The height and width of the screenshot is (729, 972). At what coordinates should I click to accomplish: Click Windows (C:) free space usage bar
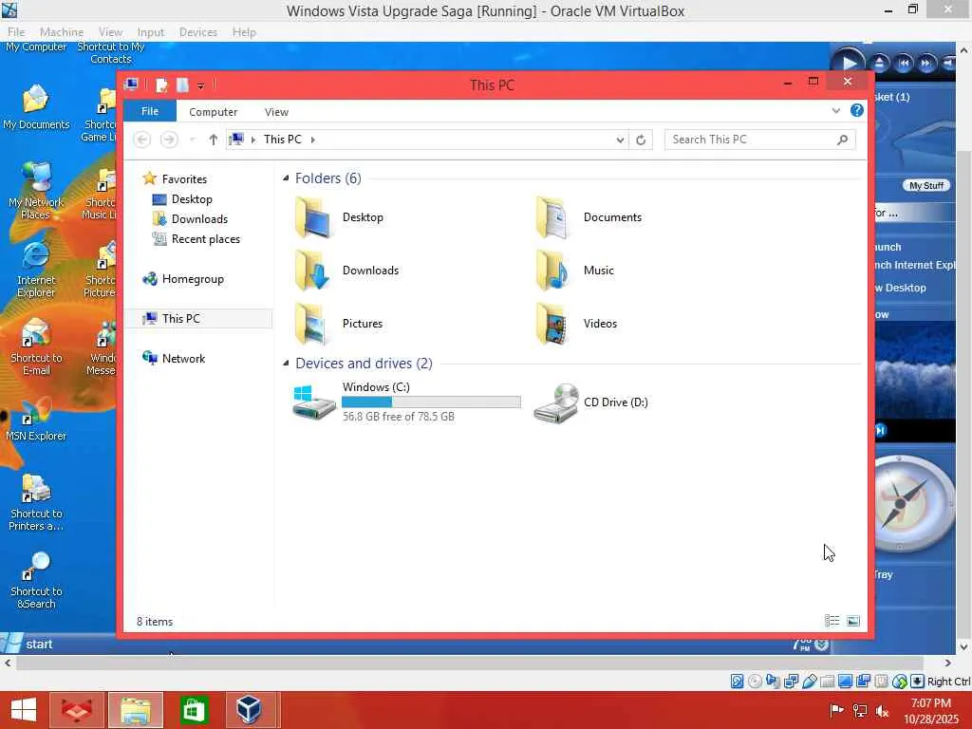432,402
